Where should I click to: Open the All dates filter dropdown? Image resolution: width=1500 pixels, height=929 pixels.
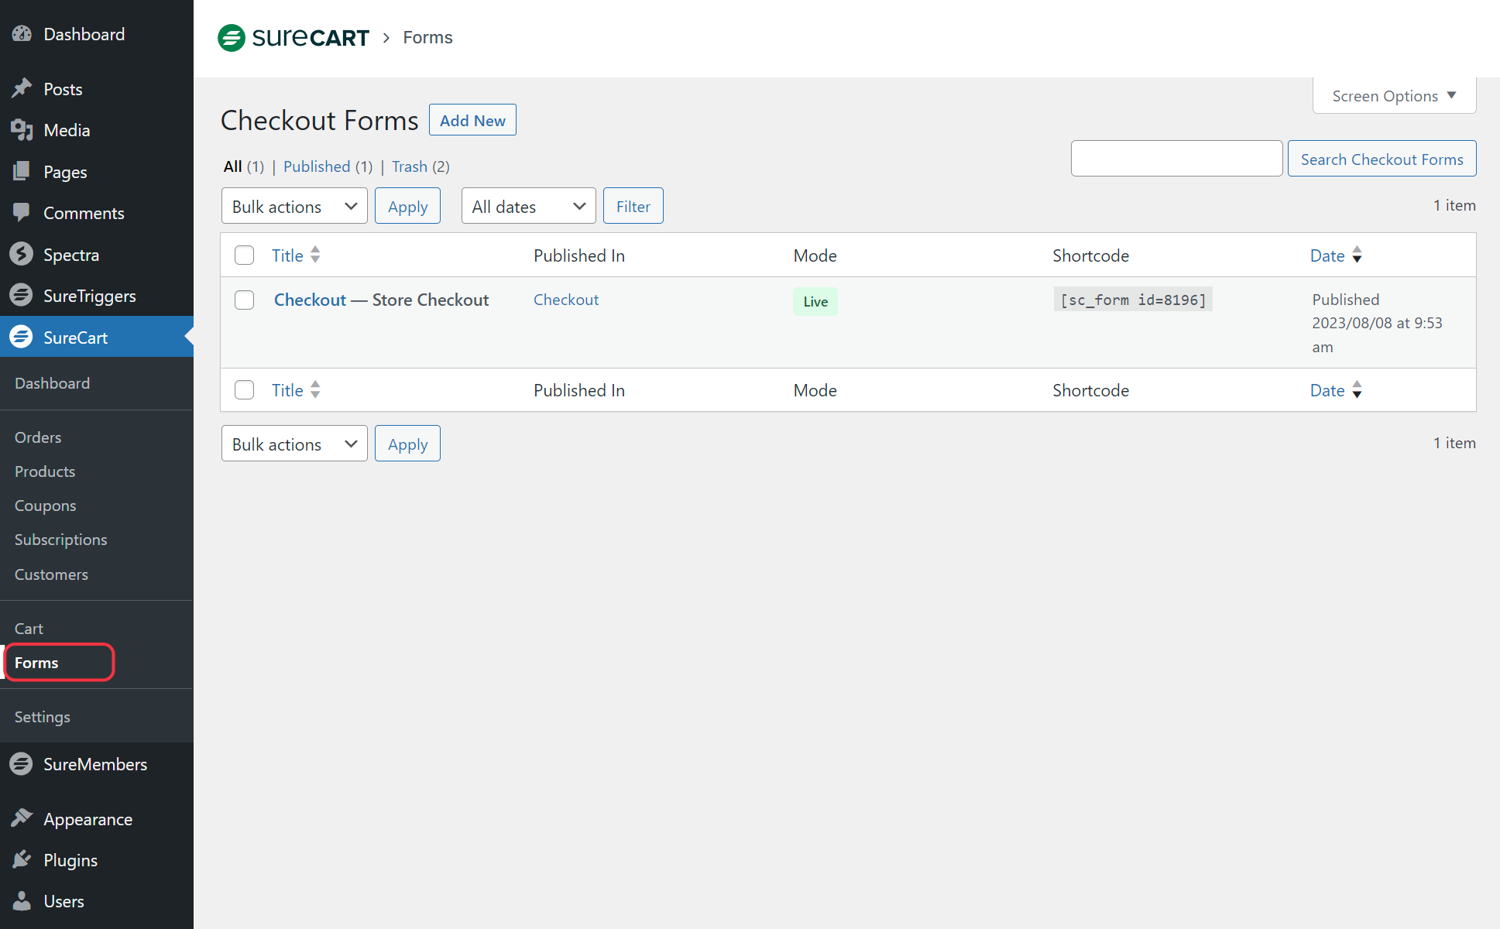coord(528,206)
